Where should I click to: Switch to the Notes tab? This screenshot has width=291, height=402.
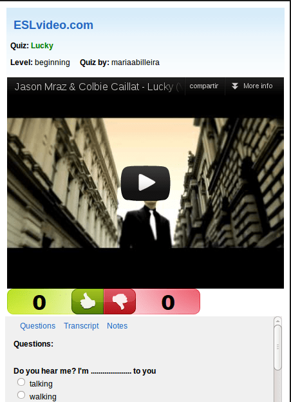[117, 325]
